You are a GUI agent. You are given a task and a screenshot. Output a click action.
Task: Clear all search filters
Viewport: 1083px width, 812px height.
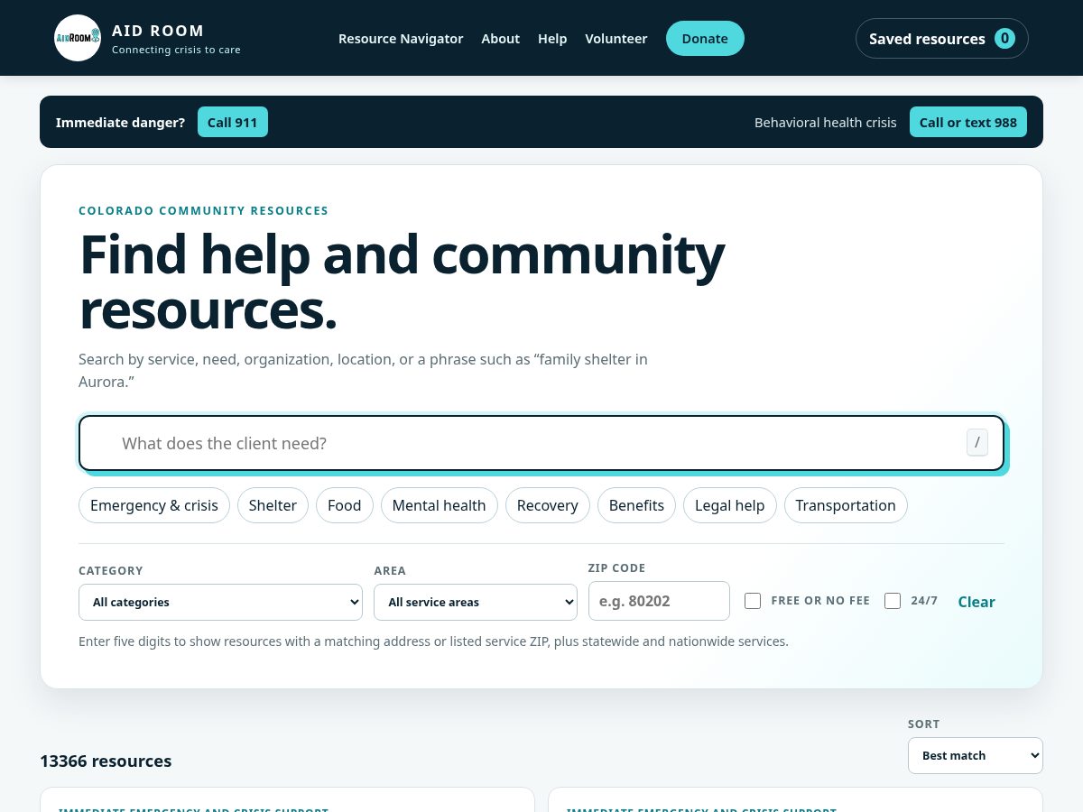tap(977, 602)
